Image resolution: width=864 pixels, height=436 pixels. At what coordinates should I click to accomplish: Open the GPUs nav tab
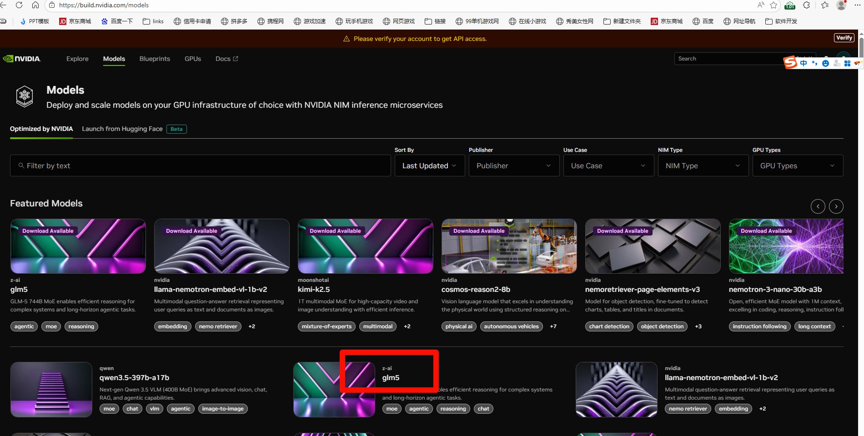[x=193, y=59]
